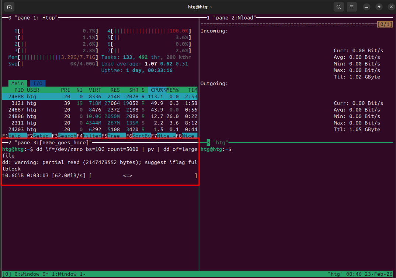This screenshot has height=278, width=396.
Task: Close the terminal window
Action: (391, 7)
